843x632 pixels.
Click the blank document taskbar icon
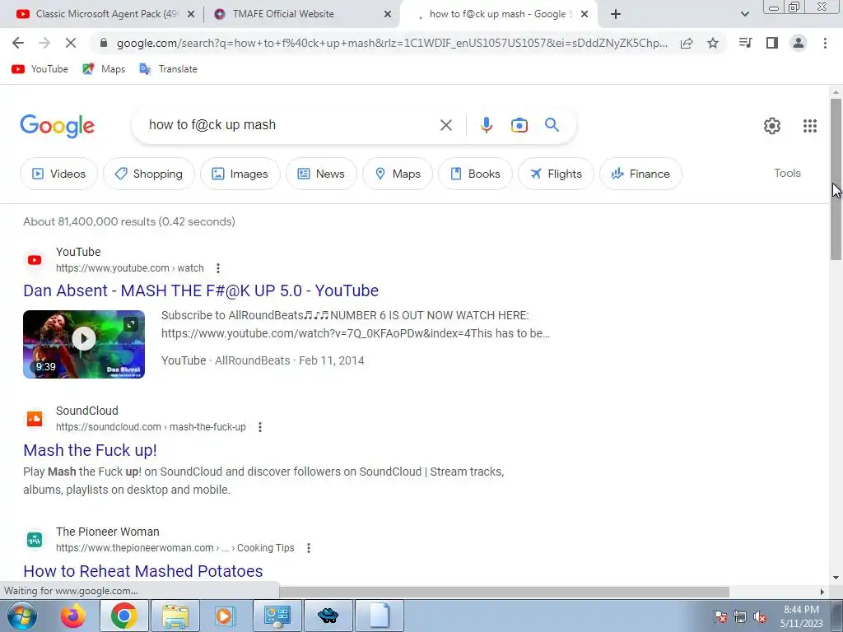click(380, 616)
